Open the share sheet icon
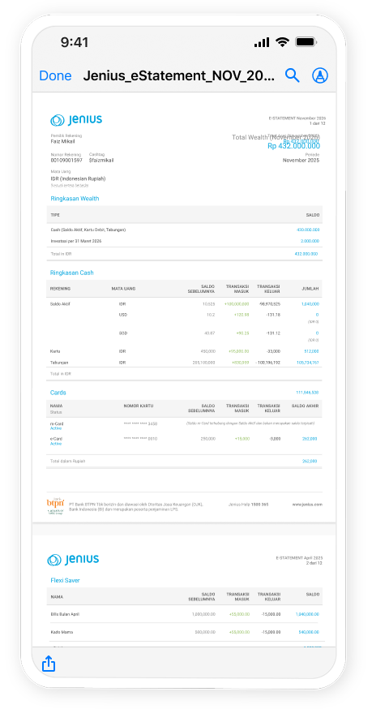 [x=49, y=664]
